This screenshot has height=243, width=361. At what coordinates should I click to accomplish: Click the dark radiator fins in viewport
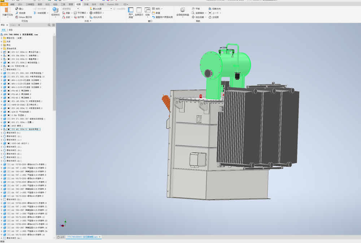point(258,127)
